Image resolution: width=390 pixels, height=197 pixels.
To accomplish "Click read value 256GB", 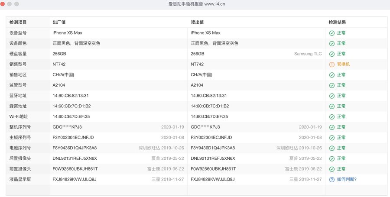I will [x=198, y=54].
